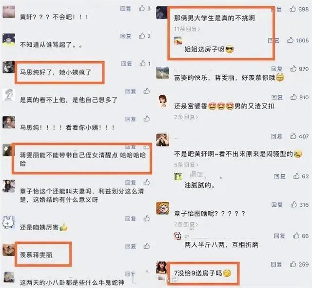This screenshot has width=312, height=288.
Task: Tap thumbs-up on 富婆的快乐 comment
Action: coord(293,69)
